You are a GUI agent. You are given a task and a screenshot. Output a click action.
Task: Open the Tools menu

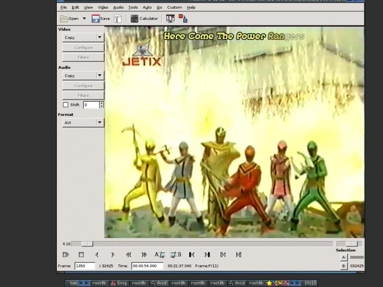click(133, 7)
